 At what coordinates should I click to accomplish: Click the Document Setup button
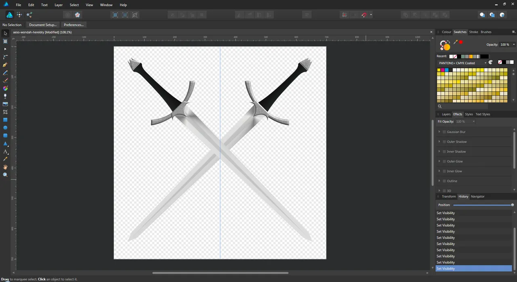click(x=42, y=25)
